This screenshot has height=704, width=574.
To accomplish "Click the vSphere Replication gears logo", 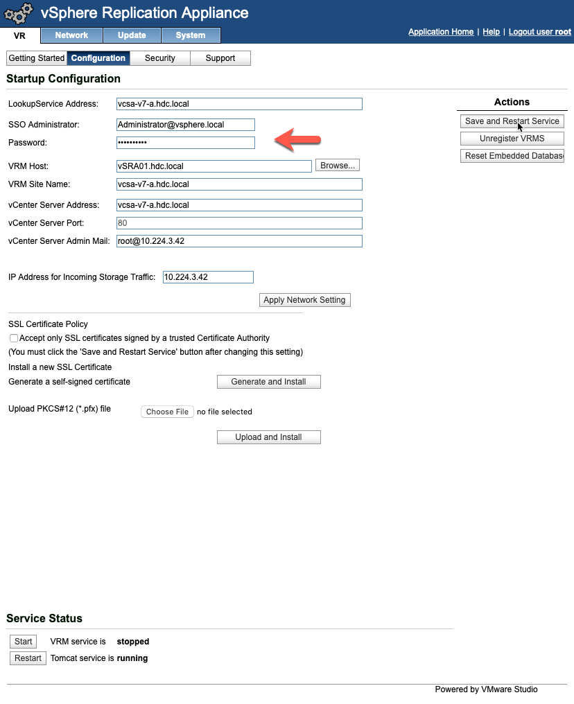I will (x=19, y=13).
